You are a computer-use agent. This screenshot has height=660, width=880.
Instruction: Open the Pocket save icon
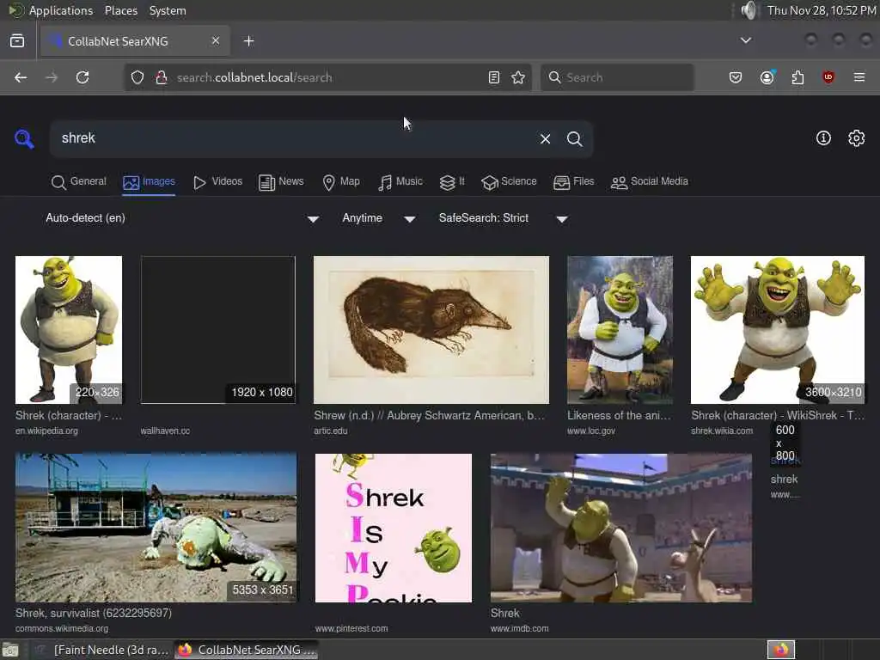[x=736, y=77]
